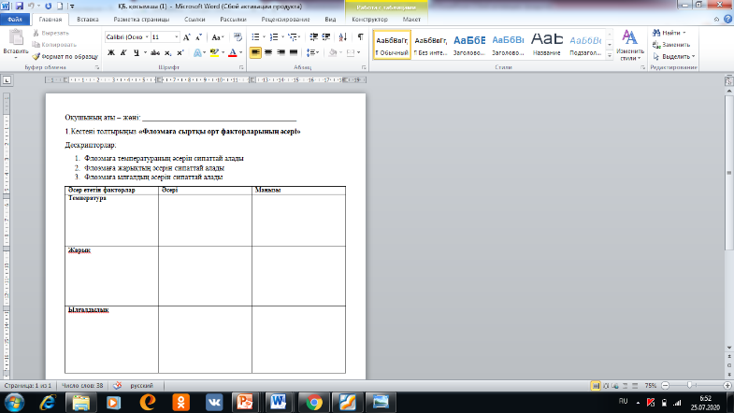Click the redo icon in title bar
This screenshot has height=413, width=734.
(x=49, y=7)
